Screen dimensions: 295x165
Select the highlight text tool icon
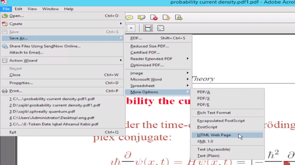click(142, 18)
